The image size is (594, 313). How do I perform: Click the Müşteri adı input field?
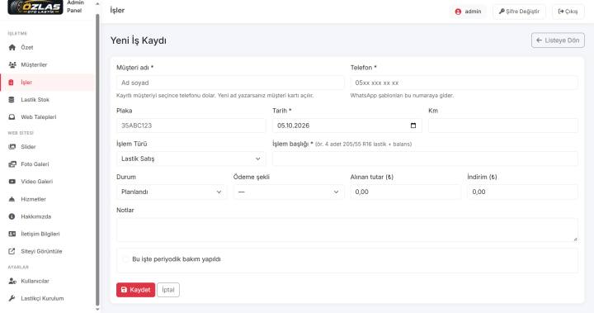[x=230, y=83]
